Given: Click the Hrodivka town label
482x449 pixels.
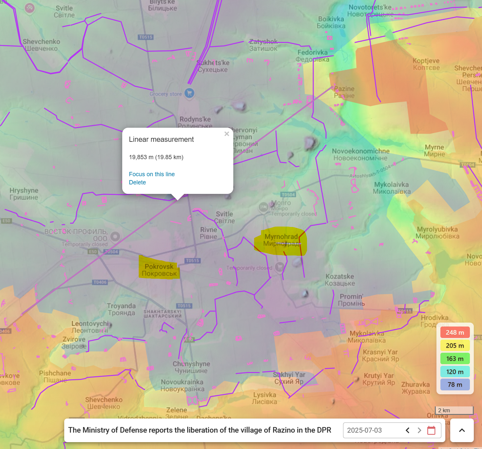Looking at the screenshot, I should pyautogui.click(x=434, y=321).
